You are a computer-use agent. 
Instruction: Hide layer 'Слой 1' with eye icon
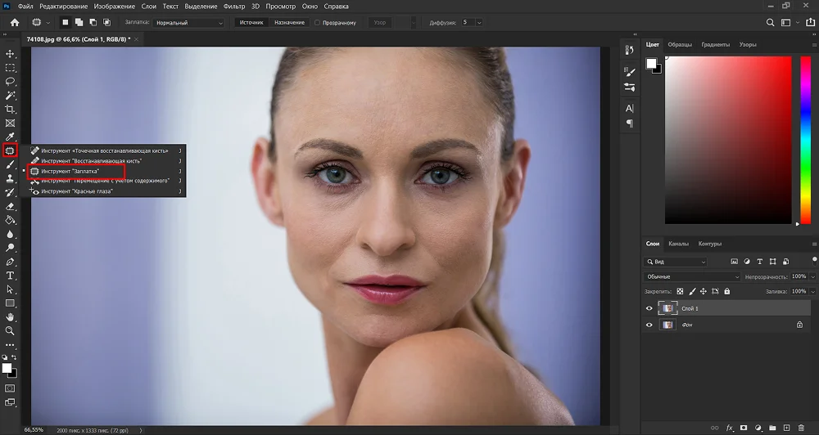649,308
